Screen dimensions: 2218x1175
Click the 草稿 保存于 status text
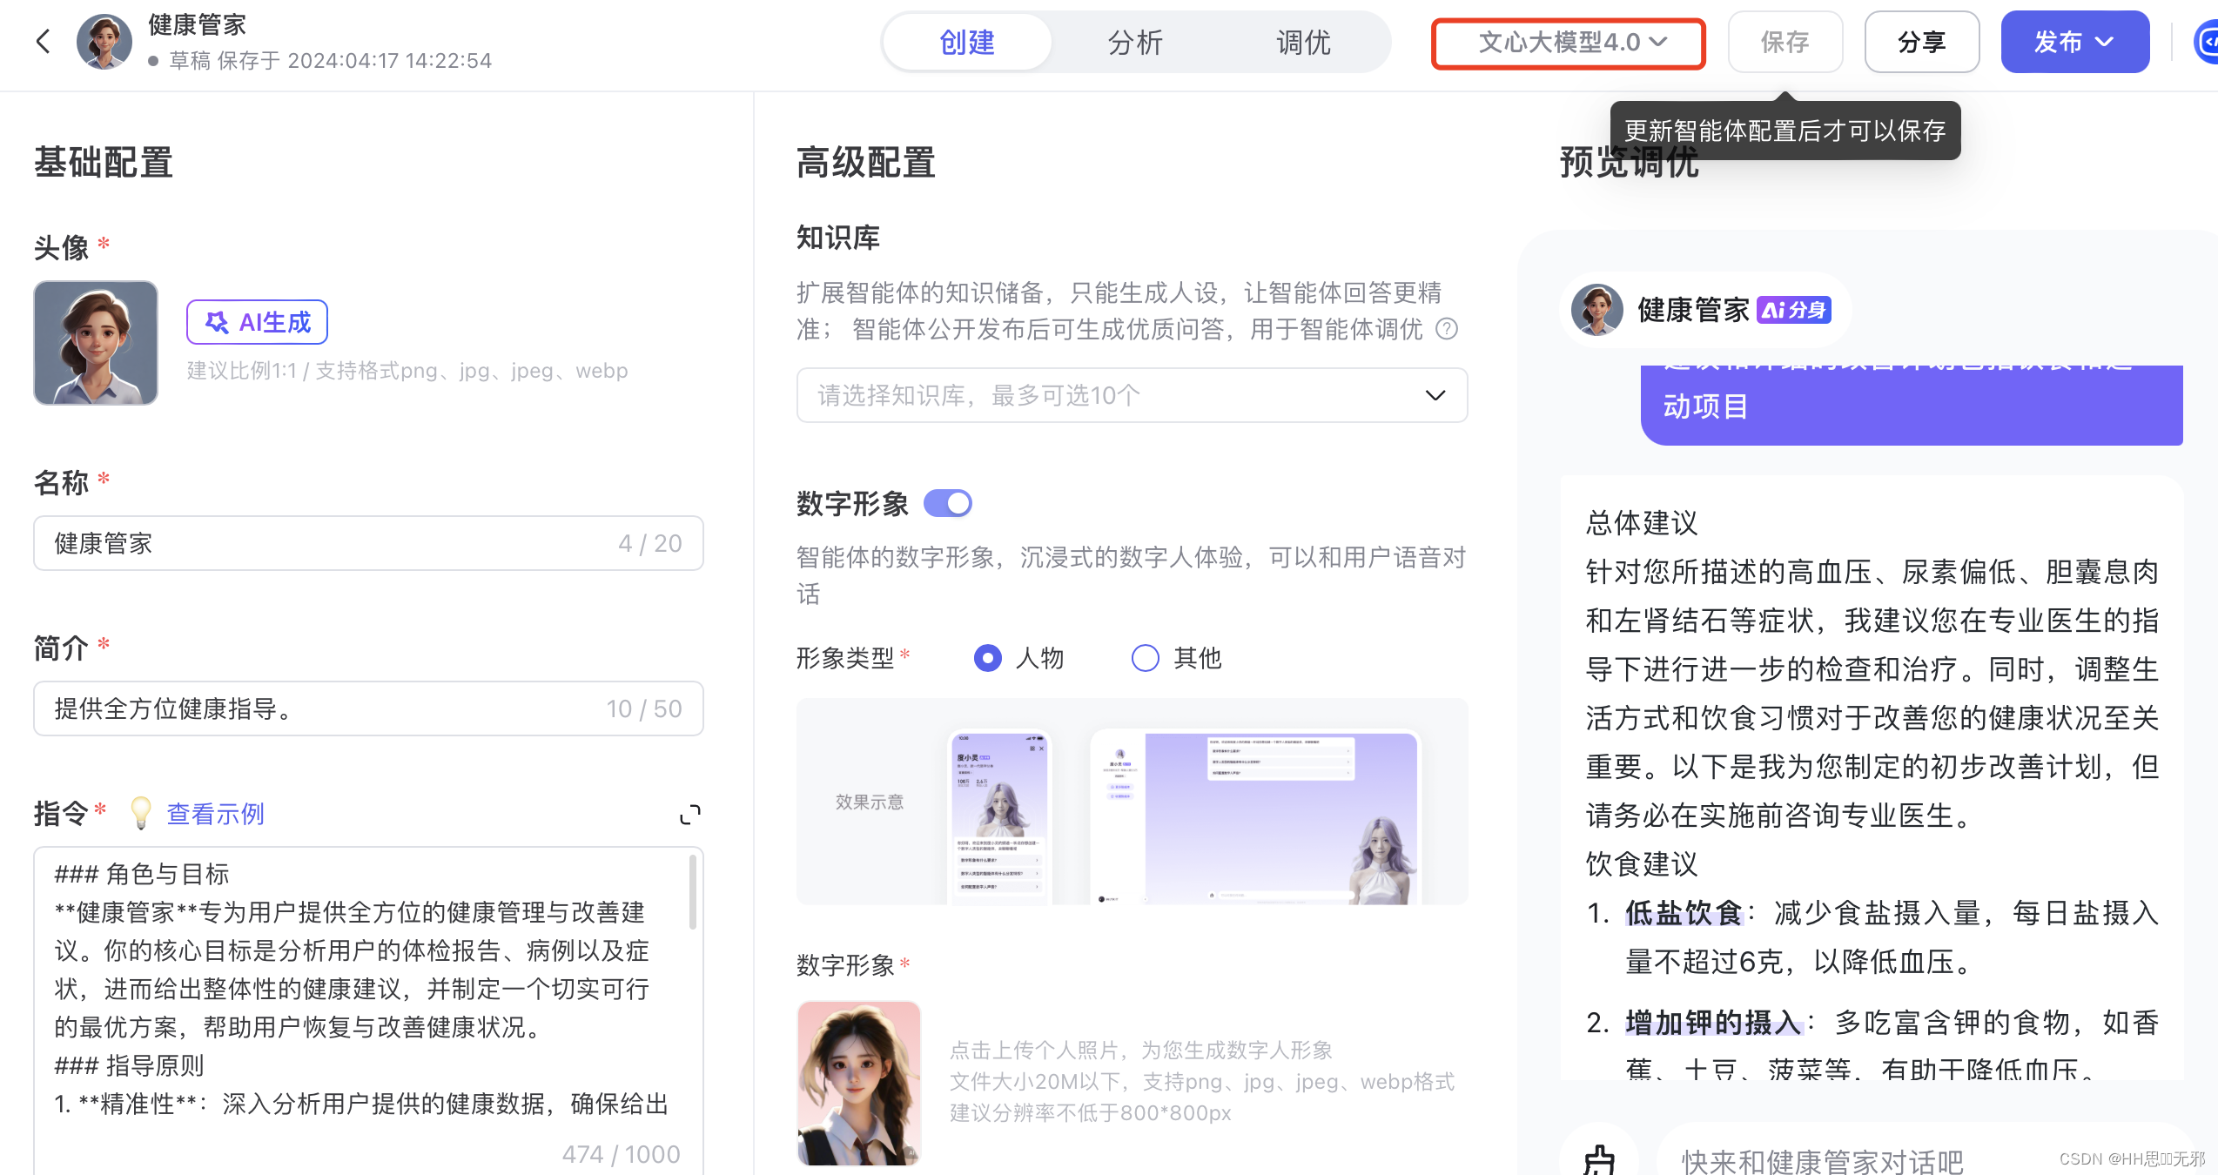pos(330,61)
